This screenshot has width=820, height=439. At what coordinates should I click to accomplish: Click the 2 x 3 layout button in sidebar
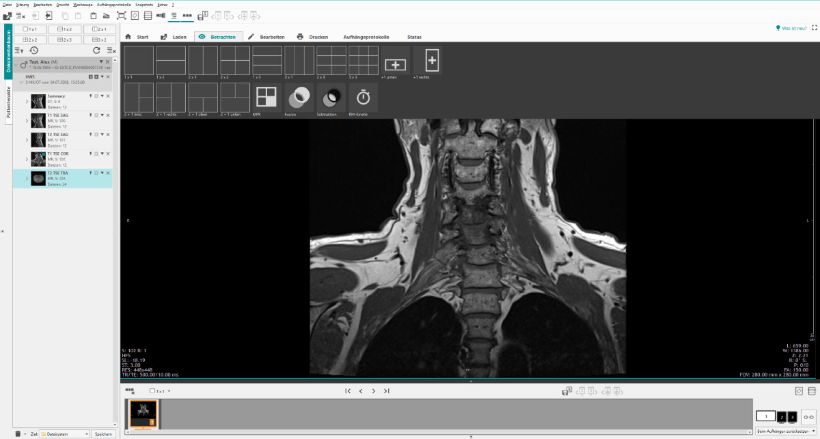click(65, 40)
